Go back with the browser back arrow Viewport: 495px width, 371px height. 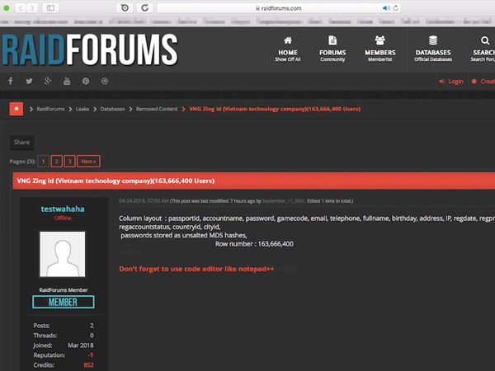pos(21,8)
